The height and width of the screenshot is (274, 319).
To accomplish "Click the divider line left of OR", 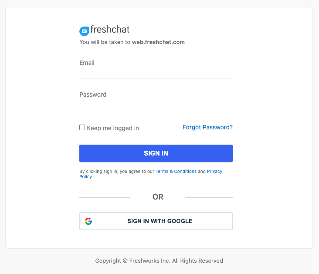I will [x=105, y=197].
